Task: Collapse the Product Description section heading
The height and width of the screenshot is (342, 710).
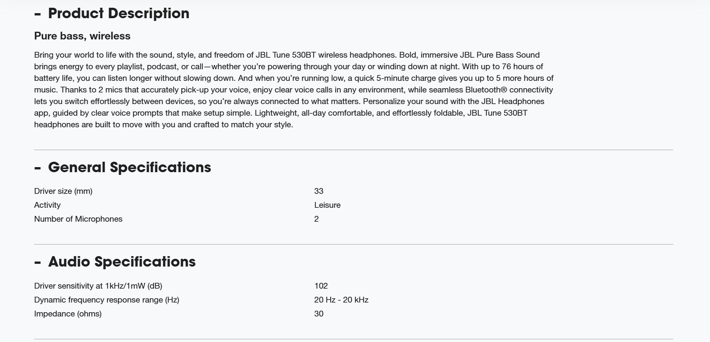Action: 118,14
